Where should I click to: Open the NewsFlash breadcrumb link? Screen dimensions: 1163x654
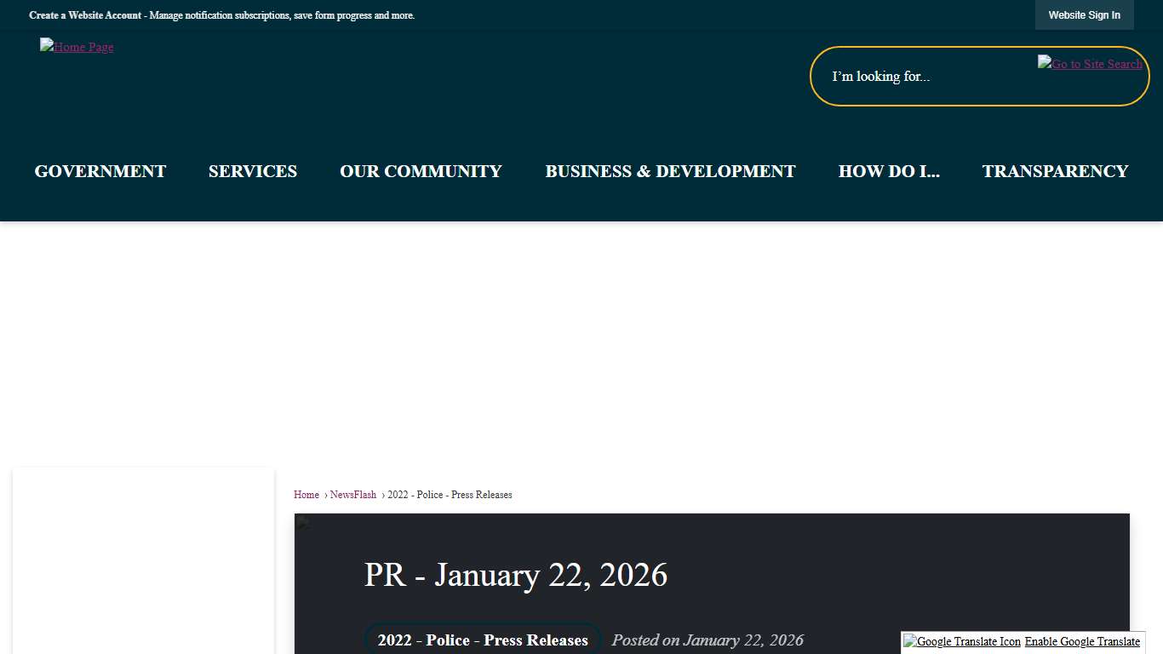(352, 495)
